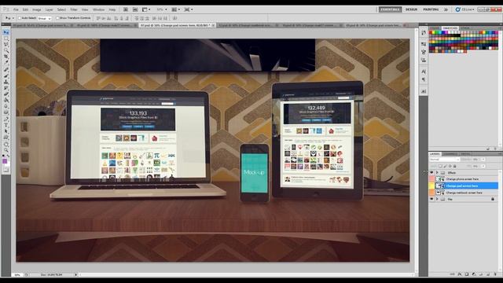
Task: Click Lock position icon in Layers
Action: [x=450, y=166]
